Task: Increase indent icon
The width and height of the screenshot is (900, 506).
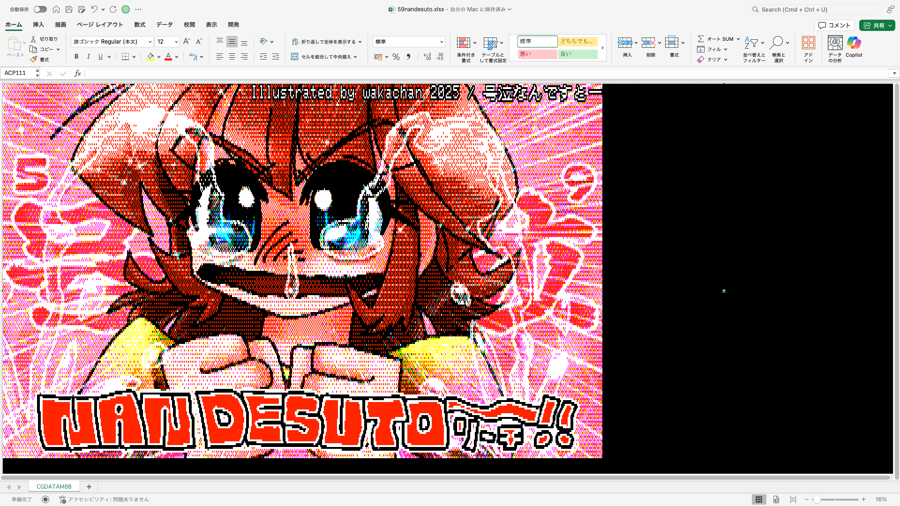Action: click(276, 57)
